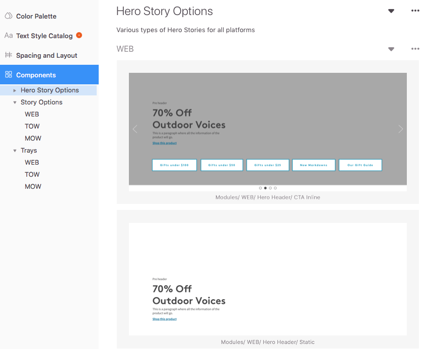Open the Hero Story Options header dropdown arrow
This screenshot has height=349, width=431.
pos(391,11)
